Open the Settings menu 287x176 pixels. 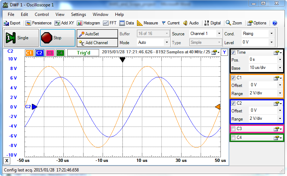pyautogui.click(x=79, y=14)
